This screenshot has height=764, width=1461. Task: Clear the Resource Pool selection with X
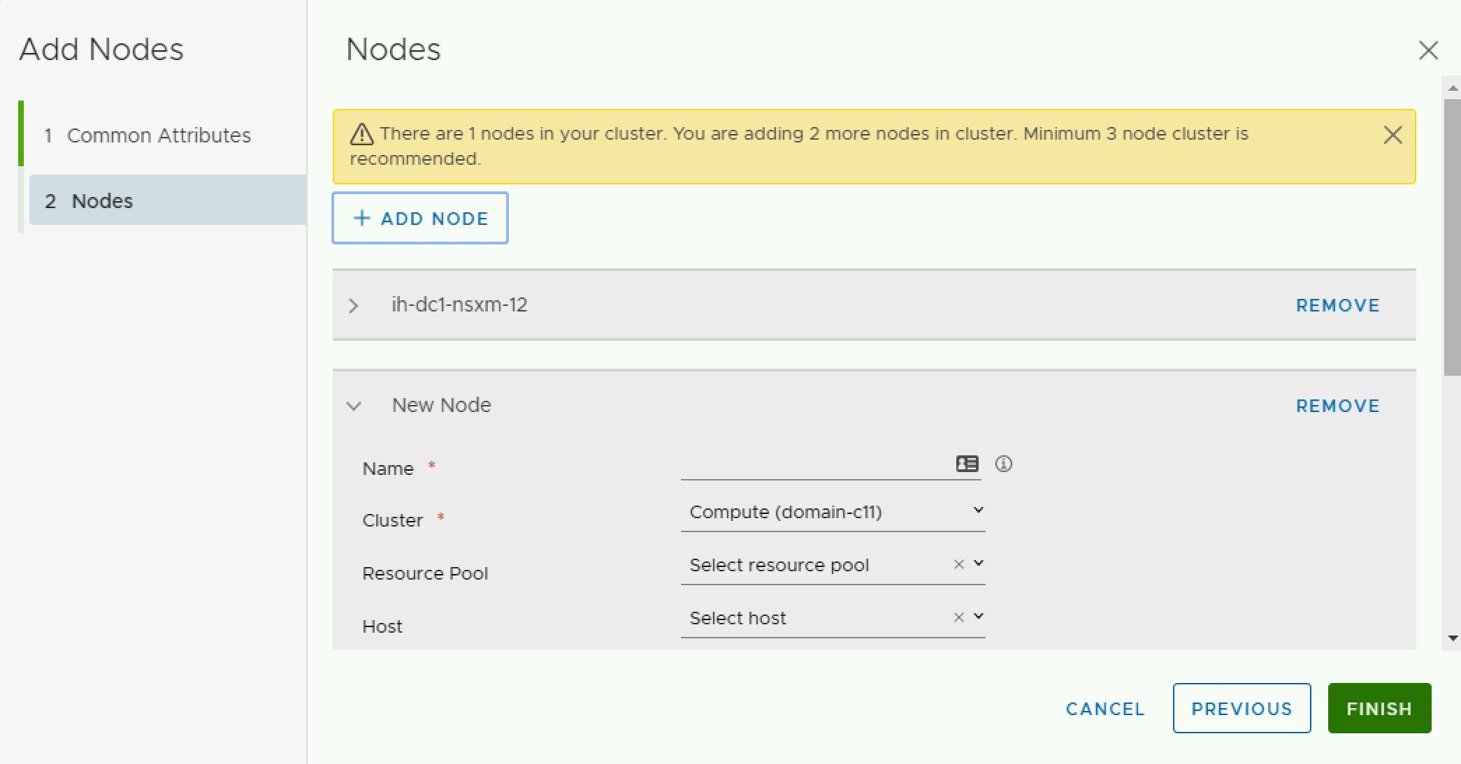958,564
